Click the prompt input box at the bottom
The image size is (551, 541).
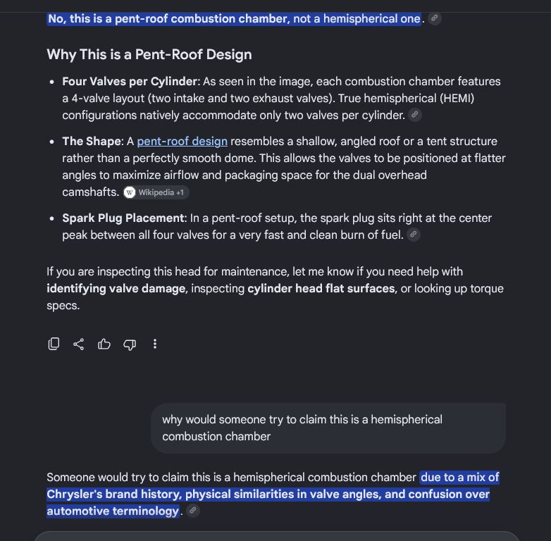[275, 536]
